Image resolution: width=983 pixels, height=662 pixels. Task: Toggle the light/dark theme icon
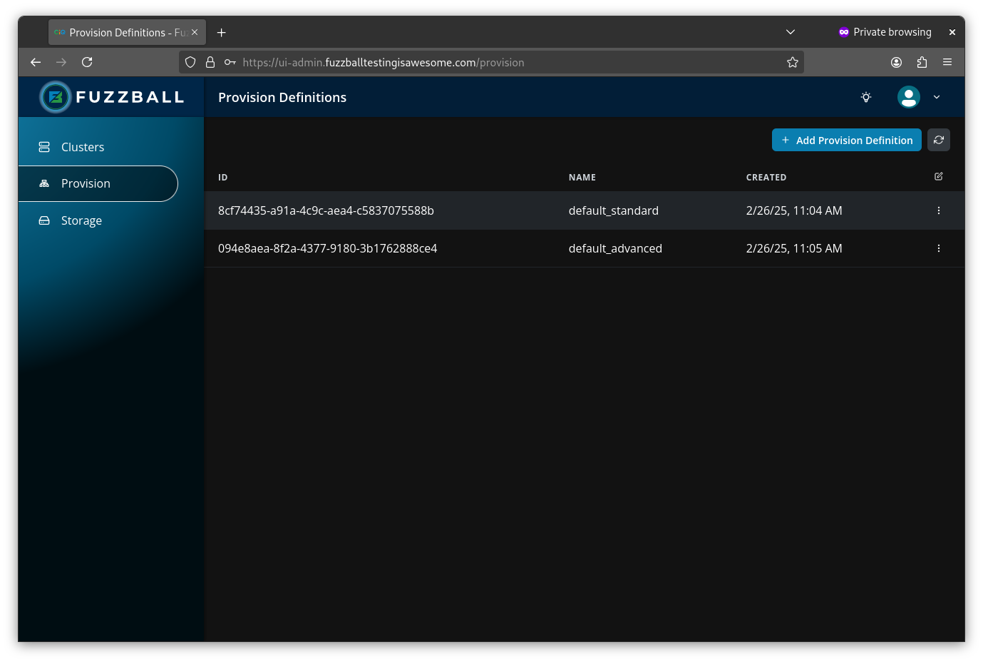coord(866,97)
